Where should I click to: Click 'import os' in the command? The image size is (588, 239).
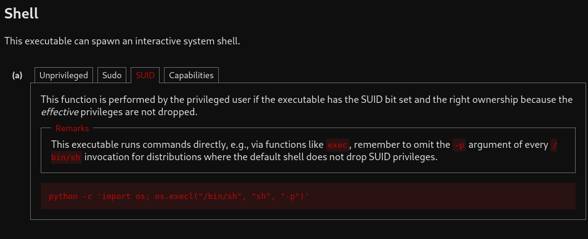pos(123,196)
